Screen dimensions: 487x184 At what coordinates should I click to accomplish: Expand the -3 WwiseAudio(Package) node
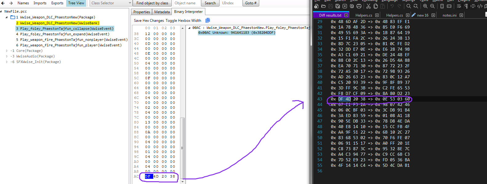click(x=7, y=56)
